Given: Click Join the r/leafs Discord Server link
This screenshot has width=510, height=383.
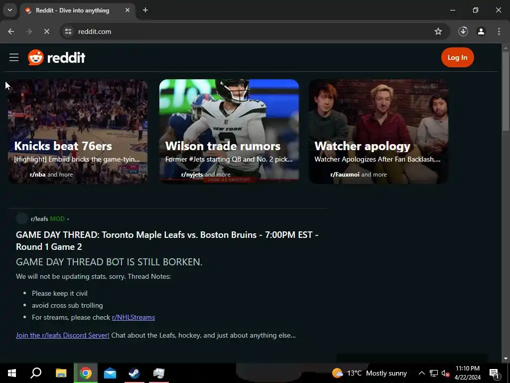Looking at the screenshot, I should (x=62, y=335).
